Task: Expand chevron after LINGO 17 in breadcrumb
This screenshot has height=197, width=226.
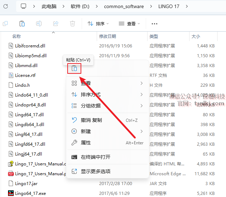Action: pos(187,6)
